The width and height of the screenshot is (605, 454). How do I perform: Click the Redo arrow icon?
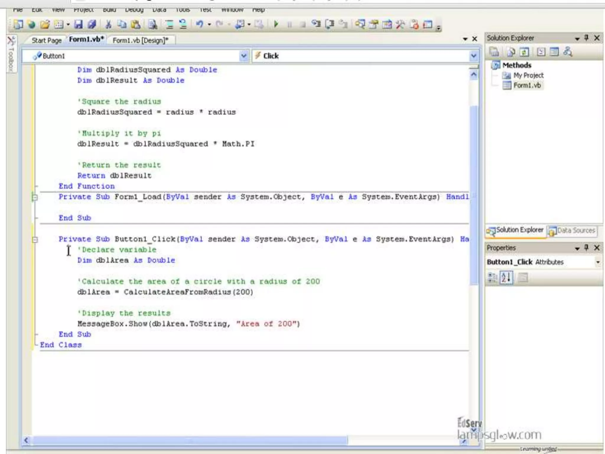[x=219, y=24]
